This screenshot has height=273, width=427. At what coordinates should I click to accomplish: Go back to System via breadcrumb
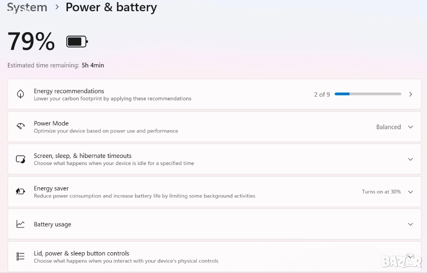(x=27, y=8)
